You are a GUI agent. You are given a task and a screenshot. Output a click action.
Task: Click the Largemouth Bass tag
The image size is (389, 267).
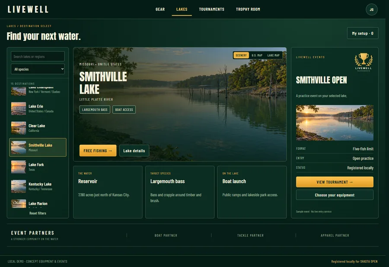pos(95,110)
